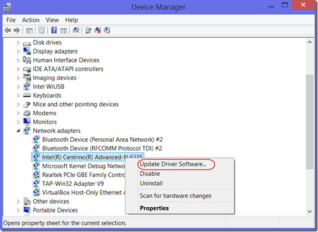Viewport: 318px width, 232px height.
Task: Select the Human Interface Devices icon
Action: [27, 60]
